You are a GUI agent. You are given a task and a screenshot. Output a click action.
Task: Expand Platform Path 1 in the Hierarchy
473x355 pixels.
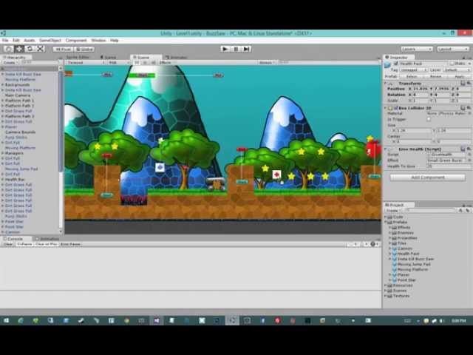pos(2,101)
